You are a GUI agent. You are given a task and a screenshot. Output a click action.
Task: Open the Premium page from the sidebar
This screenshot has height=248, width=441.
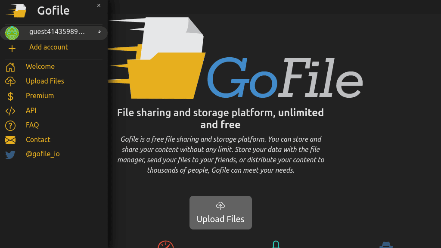tap(40, 96)
